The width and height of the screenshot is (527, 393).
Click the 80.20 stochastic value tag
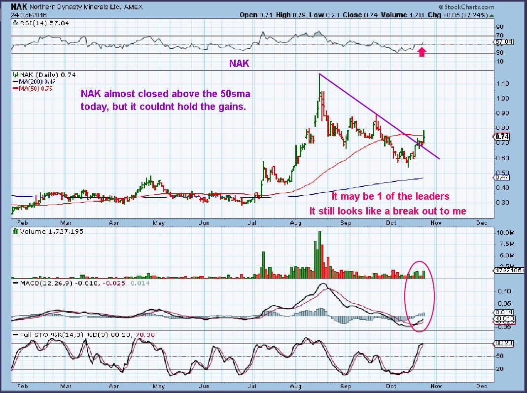pos(504,344)
